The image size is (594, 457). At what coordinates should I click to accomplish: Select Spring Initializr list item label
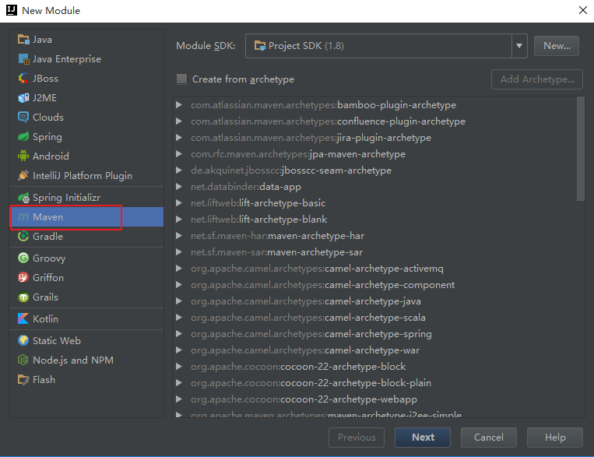(66, 198)
